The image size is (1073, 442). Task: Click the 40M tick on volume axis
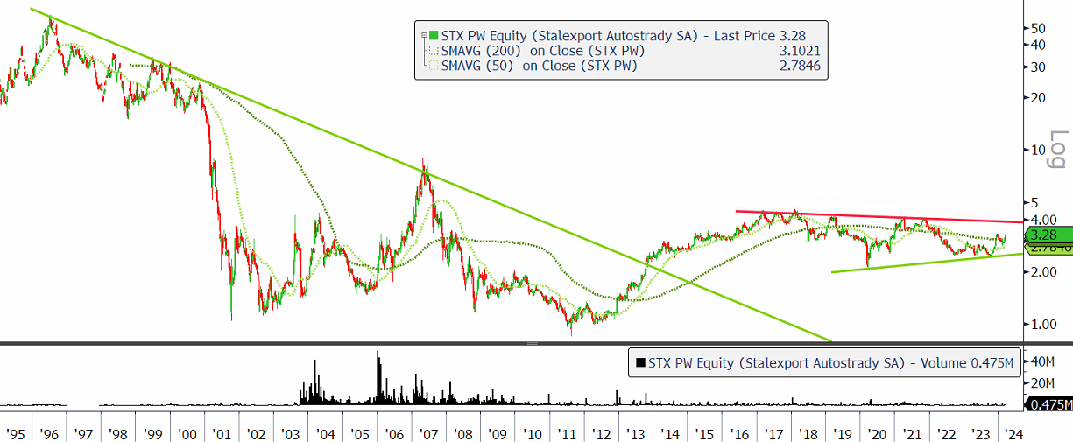1041,361
